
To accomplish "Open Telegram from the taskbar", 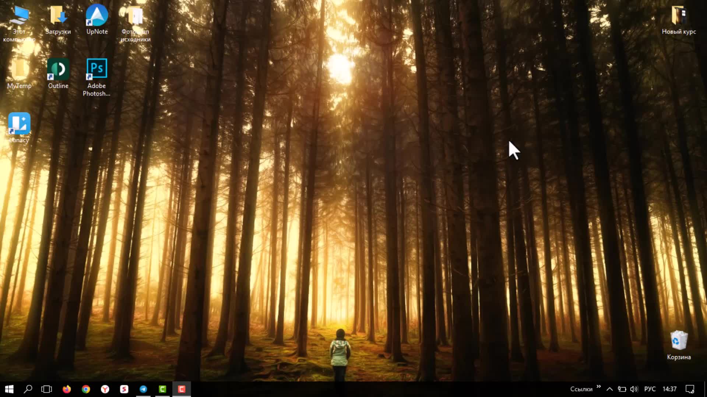I will tap(143, 389).
